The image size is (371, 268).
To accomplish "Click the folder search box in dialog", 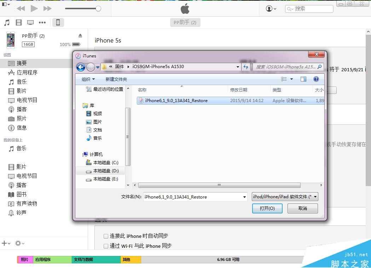I will click(x=288, y=67).
